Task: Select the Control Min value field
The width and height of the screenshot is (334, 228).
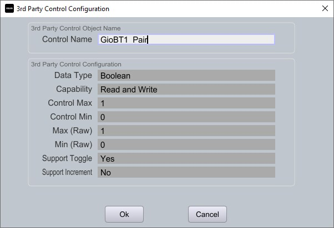Action: (186, 117)
